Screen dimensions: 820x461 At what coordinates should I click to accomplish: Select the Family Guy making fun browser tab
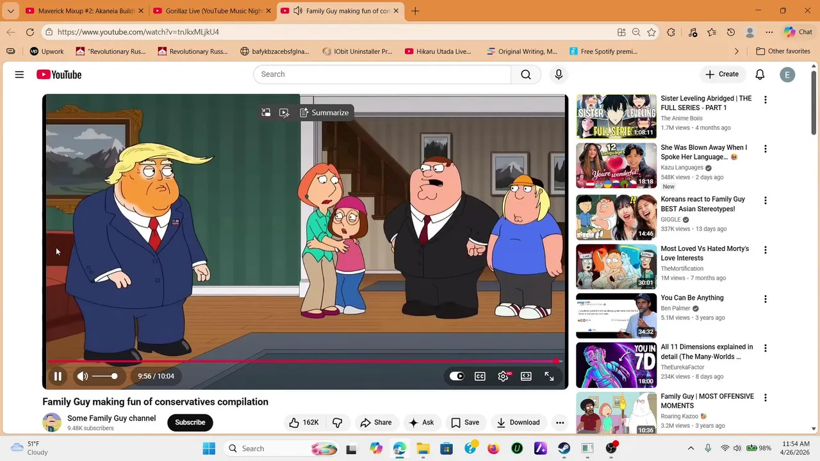341,11
